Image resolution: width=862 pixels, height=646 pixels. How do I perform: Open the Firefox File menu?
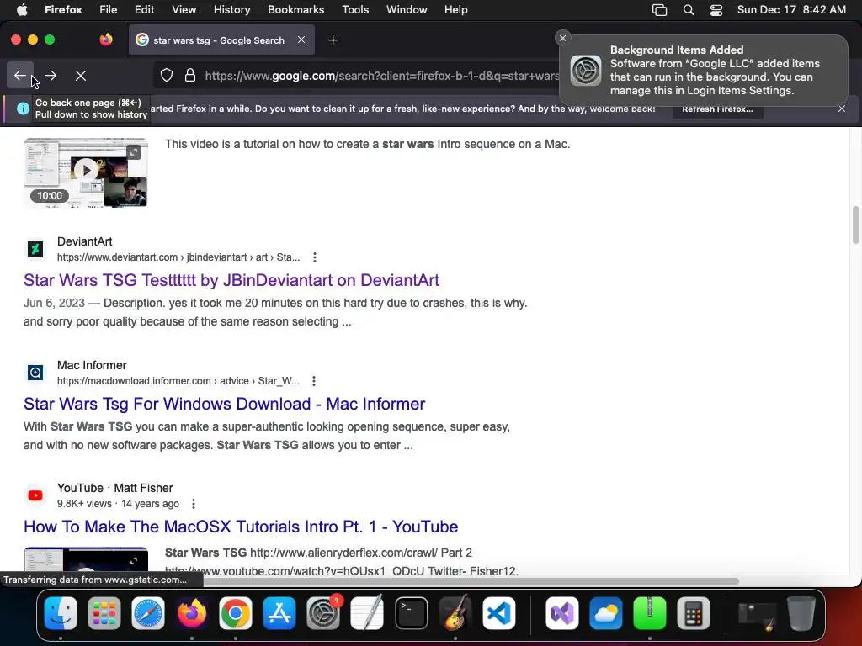tap(109, 9)
